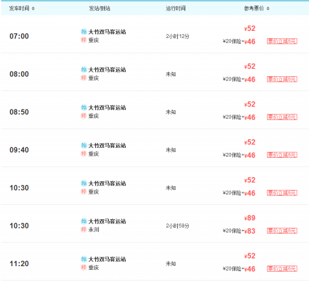
Task: Click the 发站/到站 column header
Action: click(99, 9)
